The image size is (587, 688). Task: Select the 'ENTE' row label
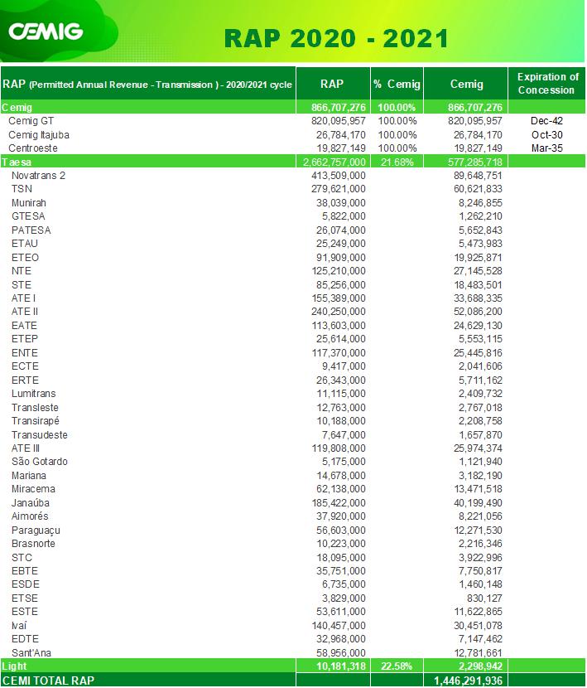pyautogui.click(x=25, y=353)
